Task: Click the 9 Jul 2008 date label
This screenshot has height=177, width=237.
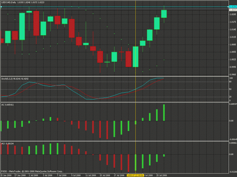Action: (76, 175)
